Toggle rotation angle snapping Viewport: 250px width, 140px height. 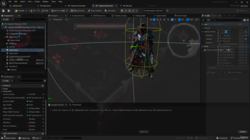click(179, 19)
